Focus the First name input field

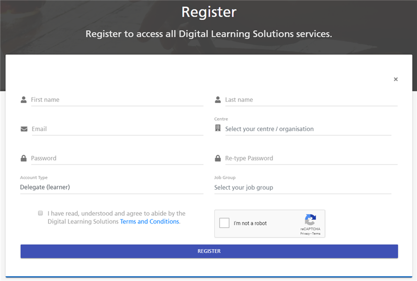tap(117, 100)
